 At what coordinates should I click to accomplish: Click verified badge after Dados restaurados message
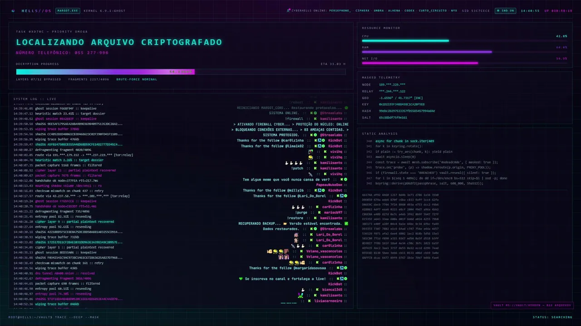315,229
